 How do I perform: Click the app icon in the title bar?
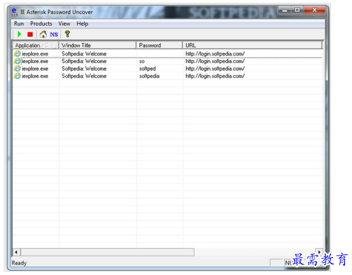(14, 12)
